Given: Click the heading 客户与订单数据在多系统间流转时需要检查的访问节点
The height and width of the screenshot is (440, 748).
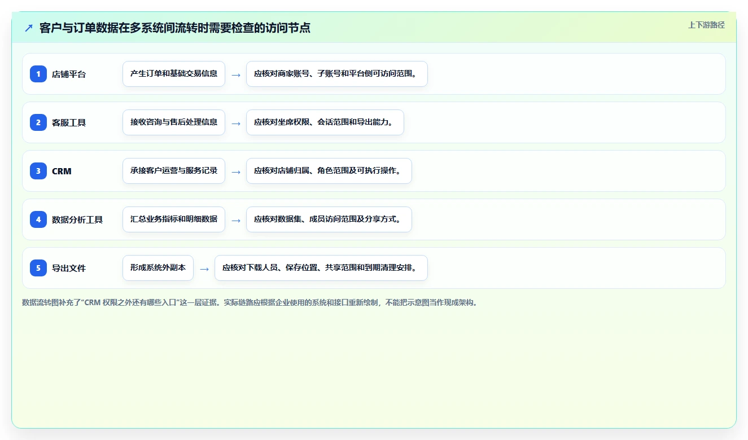Looking at the screenshot, I should 175,28.
